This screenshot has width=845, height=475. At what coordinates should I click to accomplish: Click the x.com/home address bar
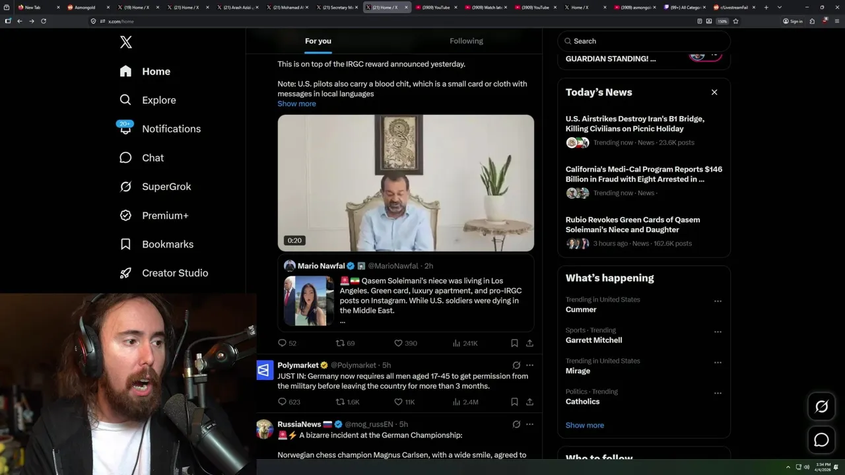pyautogui.click(x=389, y=21)
